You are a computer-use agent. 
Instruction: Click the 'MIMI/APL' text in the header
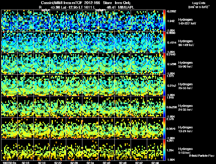[126, 8]
